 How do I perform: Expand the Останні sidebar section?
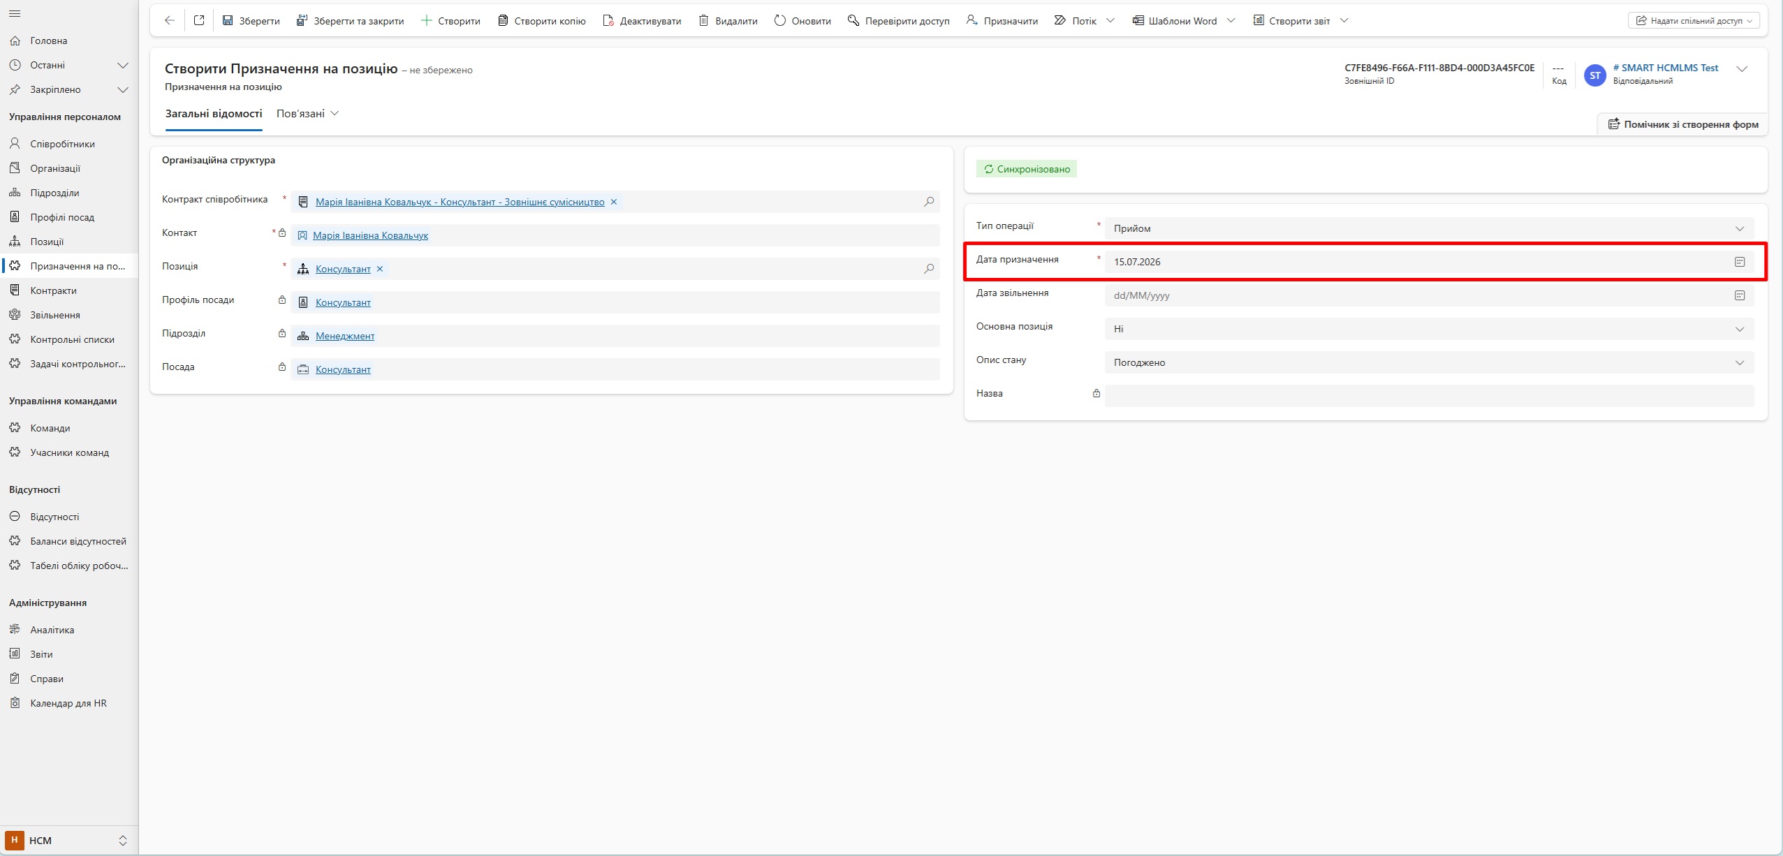pos(123,65)
